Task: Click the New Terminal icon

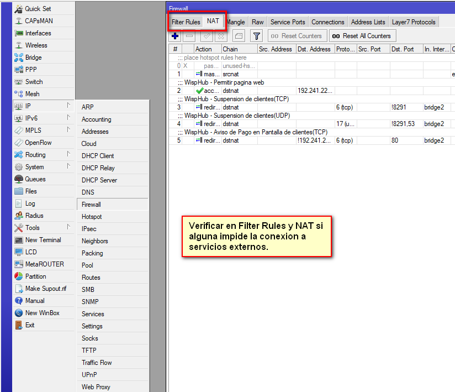Action: tap(19, 240)
